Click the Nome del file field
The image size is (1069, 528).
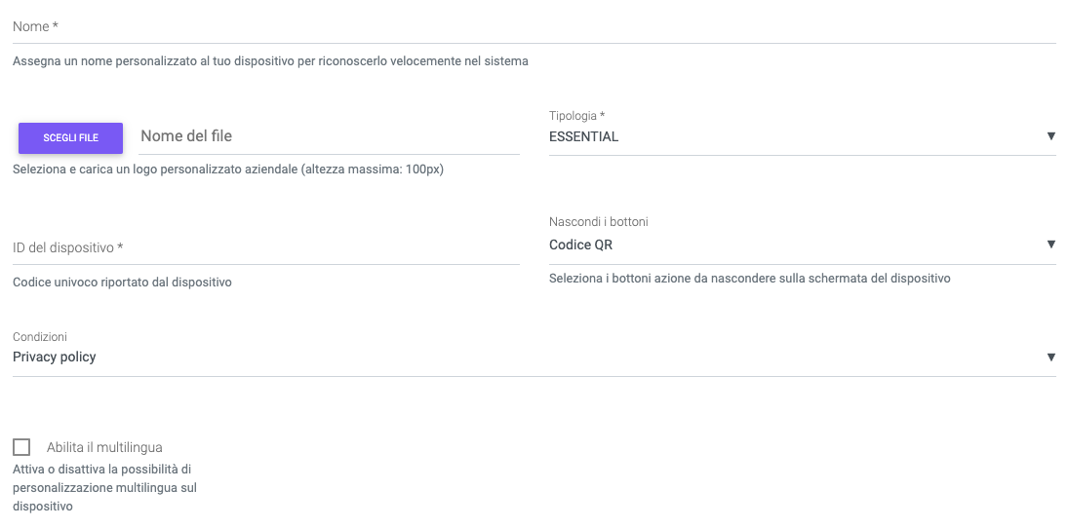click(x=329, y=136)
